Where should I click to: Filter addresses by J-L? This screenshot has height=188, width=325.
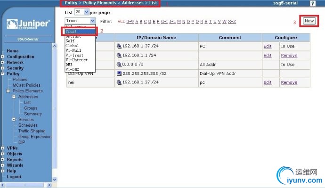tap(172, 21)
